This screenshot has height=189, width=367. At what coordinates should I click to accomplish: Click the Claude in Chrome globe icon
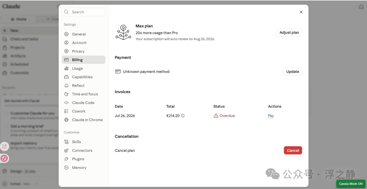coord(67,120)
